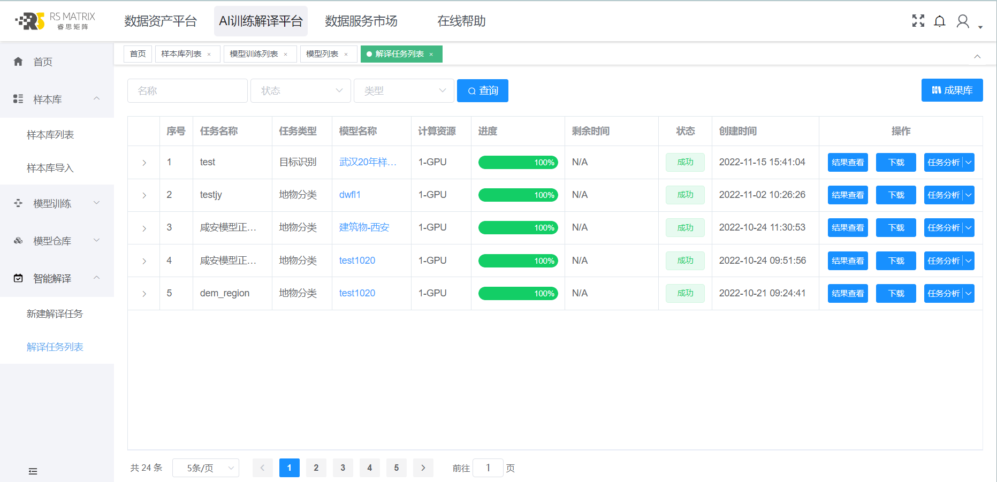This screenshot has width=997, height=482.
Task: Open the 成果库 button
Action: (x=952, y=90)
